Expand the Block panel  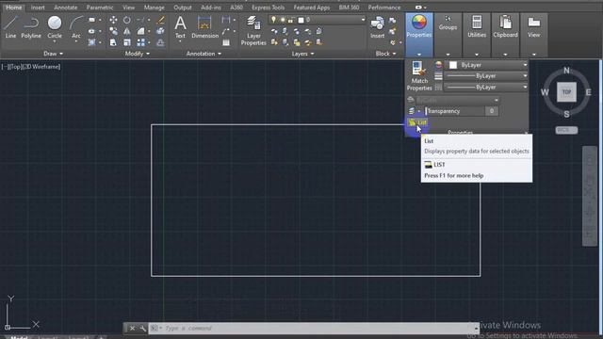(385, 54)
